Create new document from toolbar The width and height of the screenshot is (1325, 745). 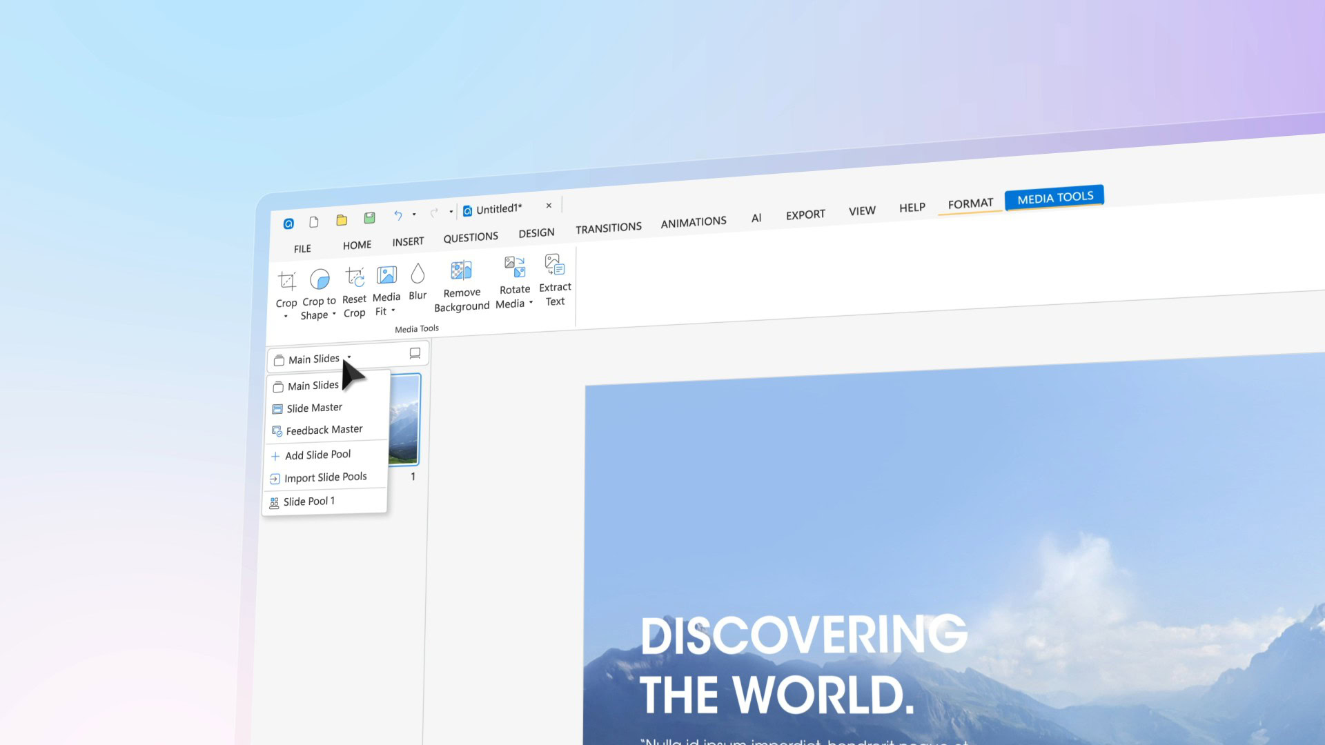click(x=314, y=221)
